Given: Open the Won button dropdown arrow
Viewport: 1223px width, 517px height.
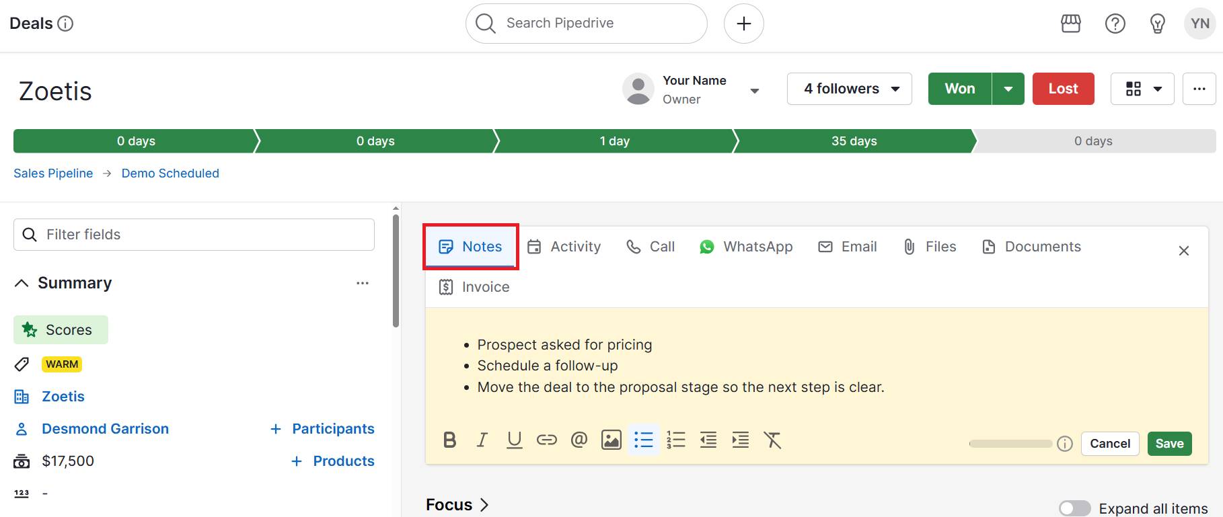Looking at the screenshot, I should pyautogui.click(x=1008, y=89).
